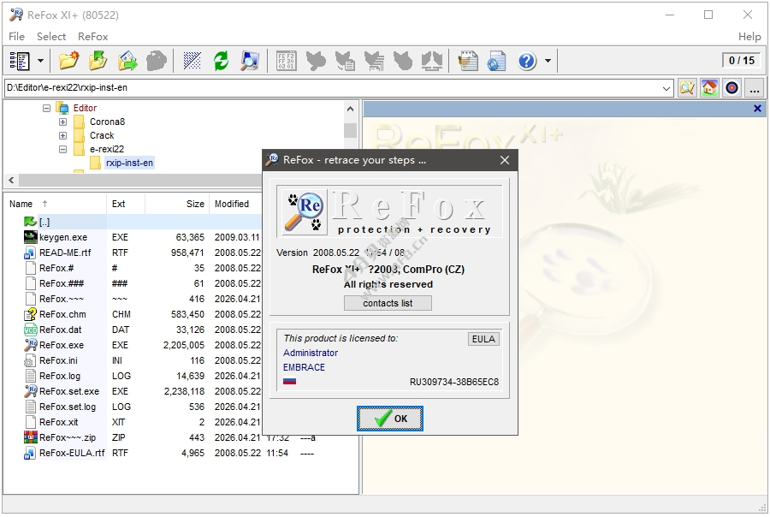Click the magnifier search icon in toolbar
The image size is (770, 517).
click(249, 61)
